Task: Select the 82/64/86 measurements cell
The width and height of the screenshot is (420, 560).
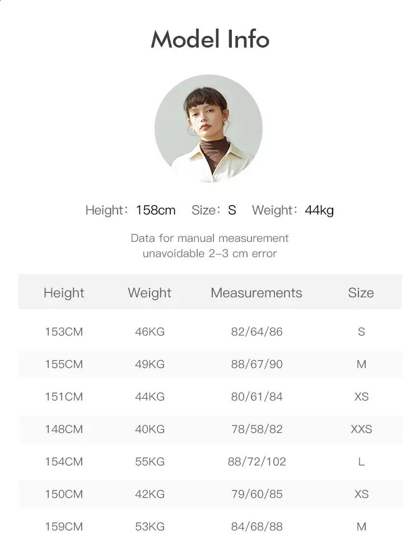Action: [x=256, y=332]
